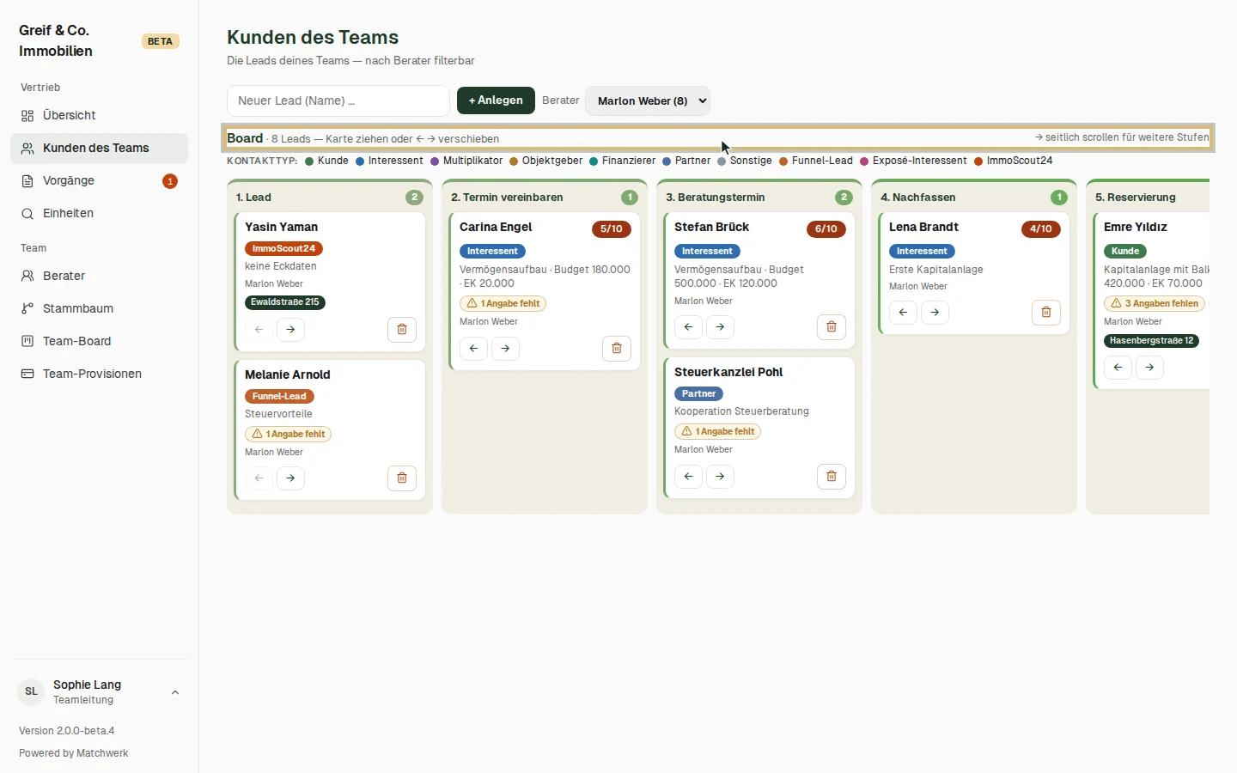Click the Ewaldstraße 215 tag
Image resolution: width=1237 pixels, height=773 pixels.
click(x=285, y=302)
